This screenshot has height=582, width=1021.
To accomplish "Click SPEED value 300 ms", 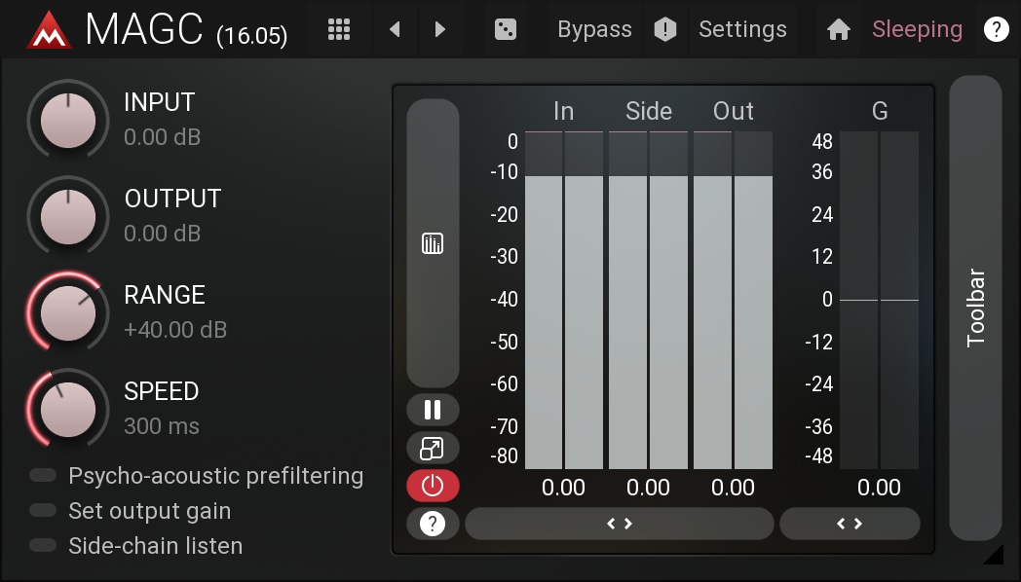I will [x=162, y=426].
